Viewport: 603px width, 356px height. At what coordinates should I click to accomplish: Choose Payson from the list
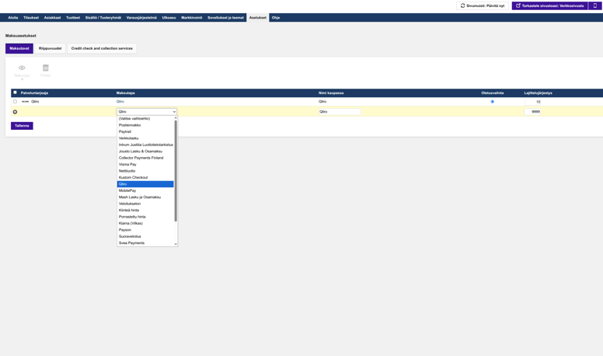pyautogui.click(x=145, y=230)
